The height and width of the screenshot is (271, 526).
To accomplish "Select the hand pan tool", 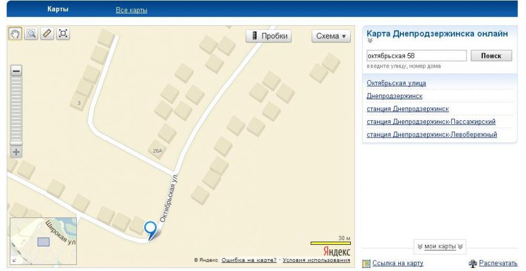I will click(15, 34).
